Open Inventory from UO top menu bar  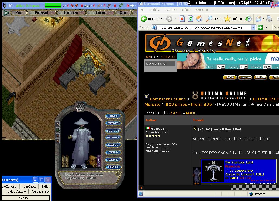71,13
